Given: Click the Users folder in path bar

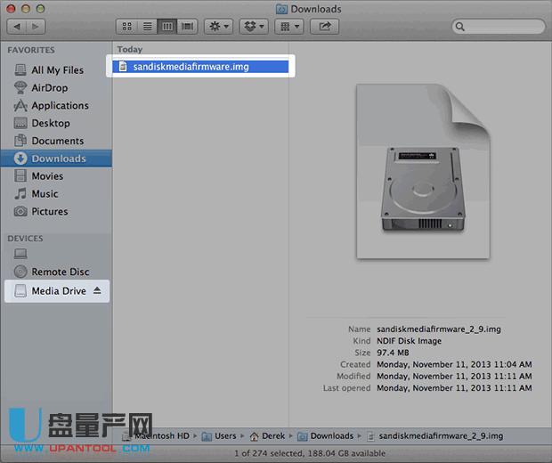Looking at the screenshot, I should click(224, 436).
